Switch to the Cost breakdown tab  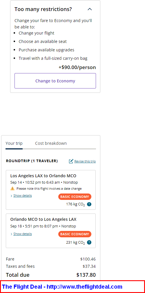point(51,143)
